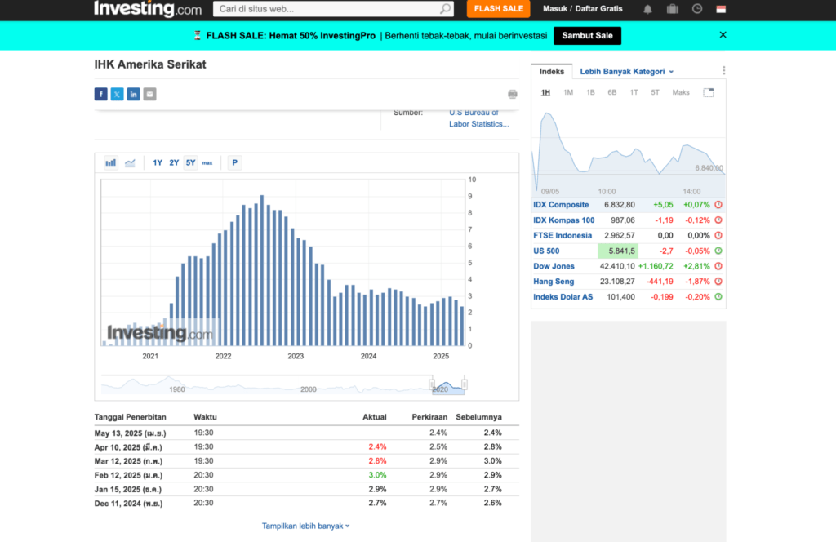
Task: Share the page via email icon
Action: (x=150, y=95)
